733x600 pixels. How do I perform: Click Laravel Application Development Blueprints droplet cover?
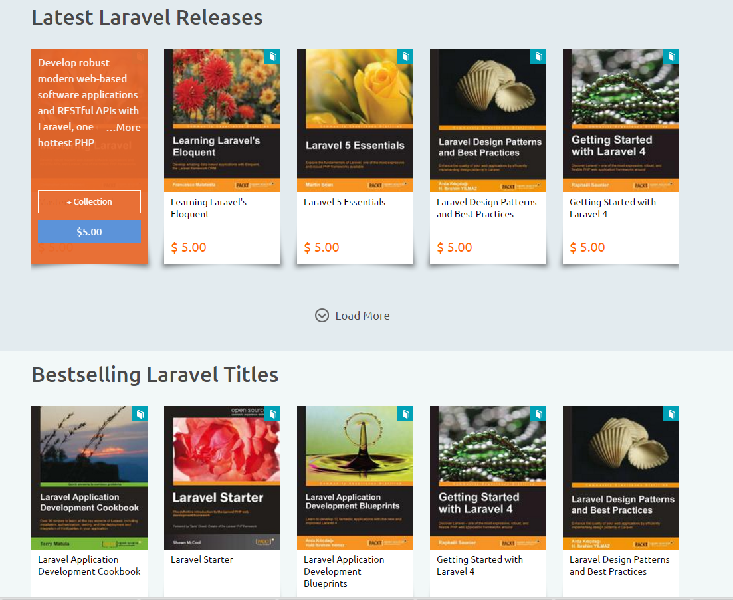355,478
